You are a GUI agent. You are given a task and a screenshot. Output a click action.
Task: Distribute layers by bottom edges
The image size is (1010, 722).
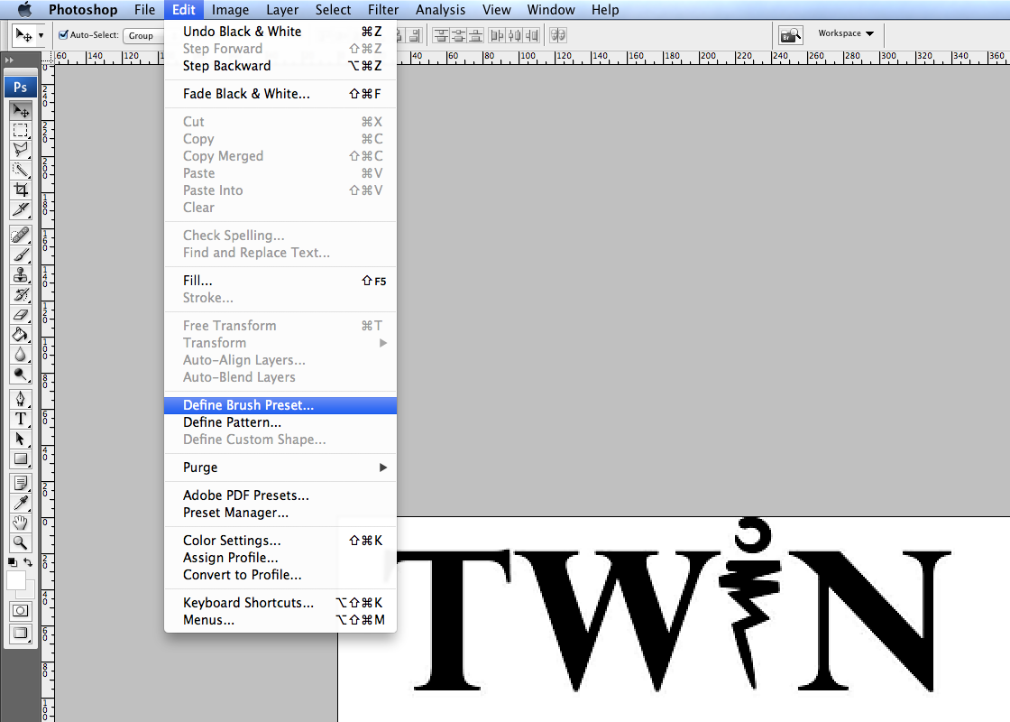475,35
